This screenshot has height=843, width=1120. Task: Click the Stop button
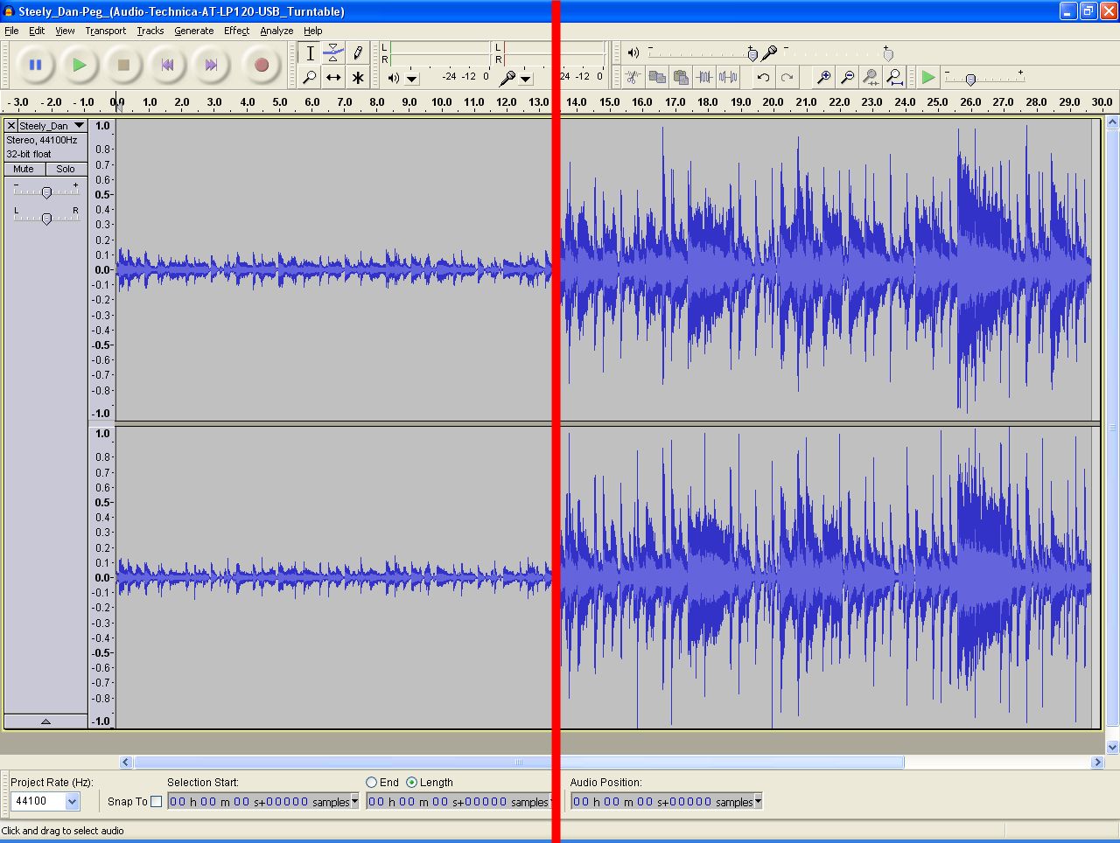123,65
